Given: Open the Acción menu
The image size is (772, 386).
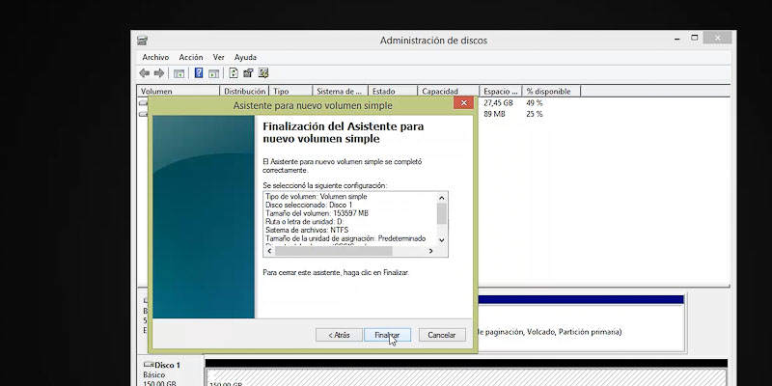Looking at the screenshot, I should 191,57.
